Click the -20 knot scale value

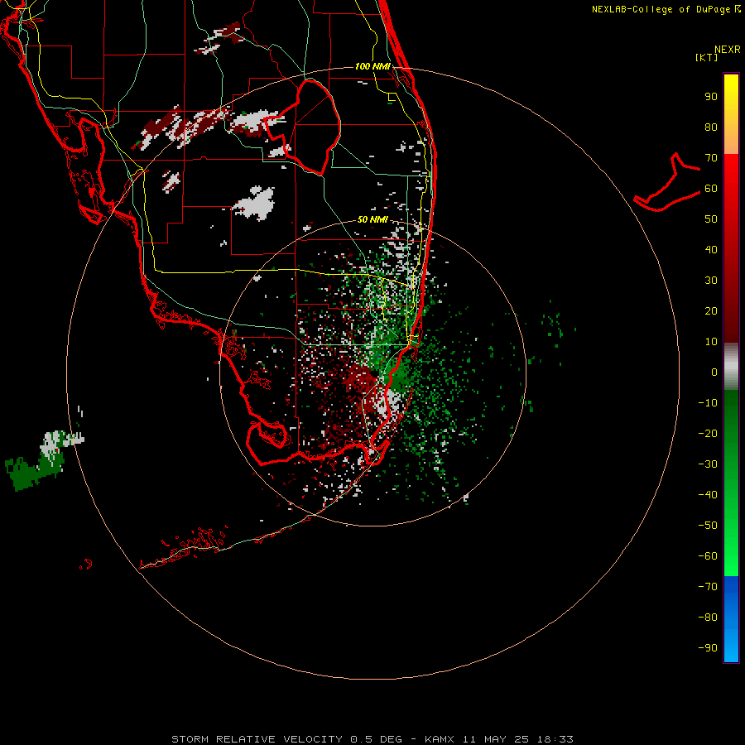708,434
